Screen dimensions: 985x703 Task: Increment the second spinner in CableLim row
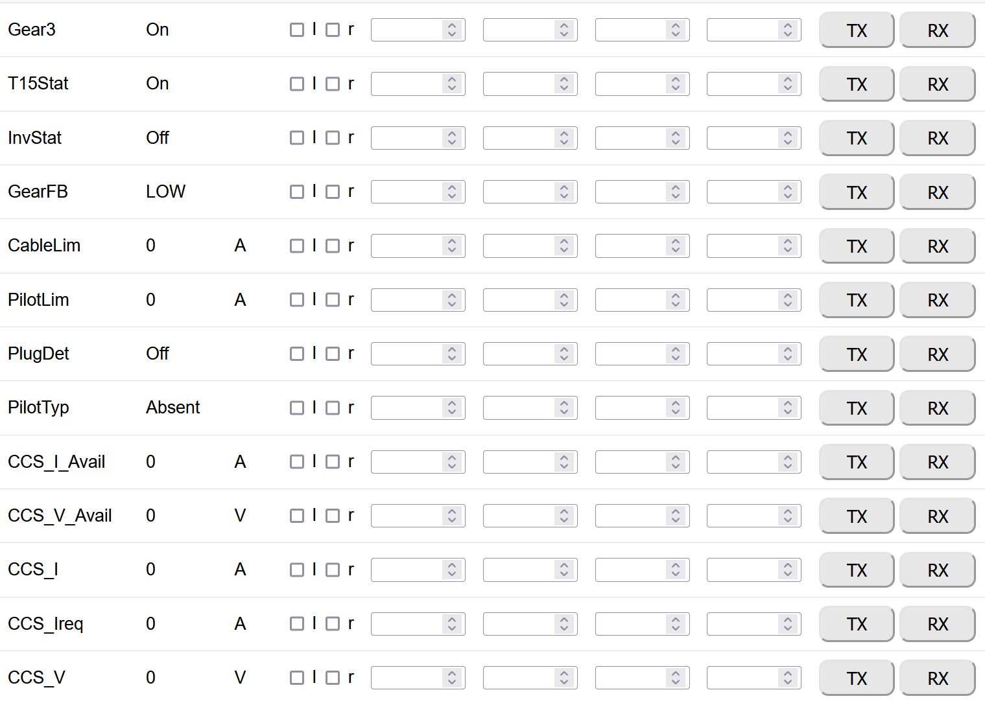564,242
